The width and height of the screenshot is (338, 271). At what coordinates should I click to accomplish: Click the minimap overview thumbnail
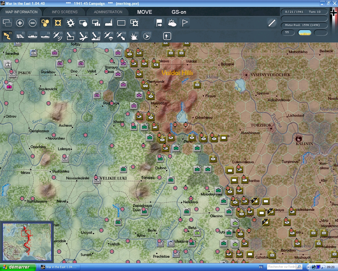27,242
